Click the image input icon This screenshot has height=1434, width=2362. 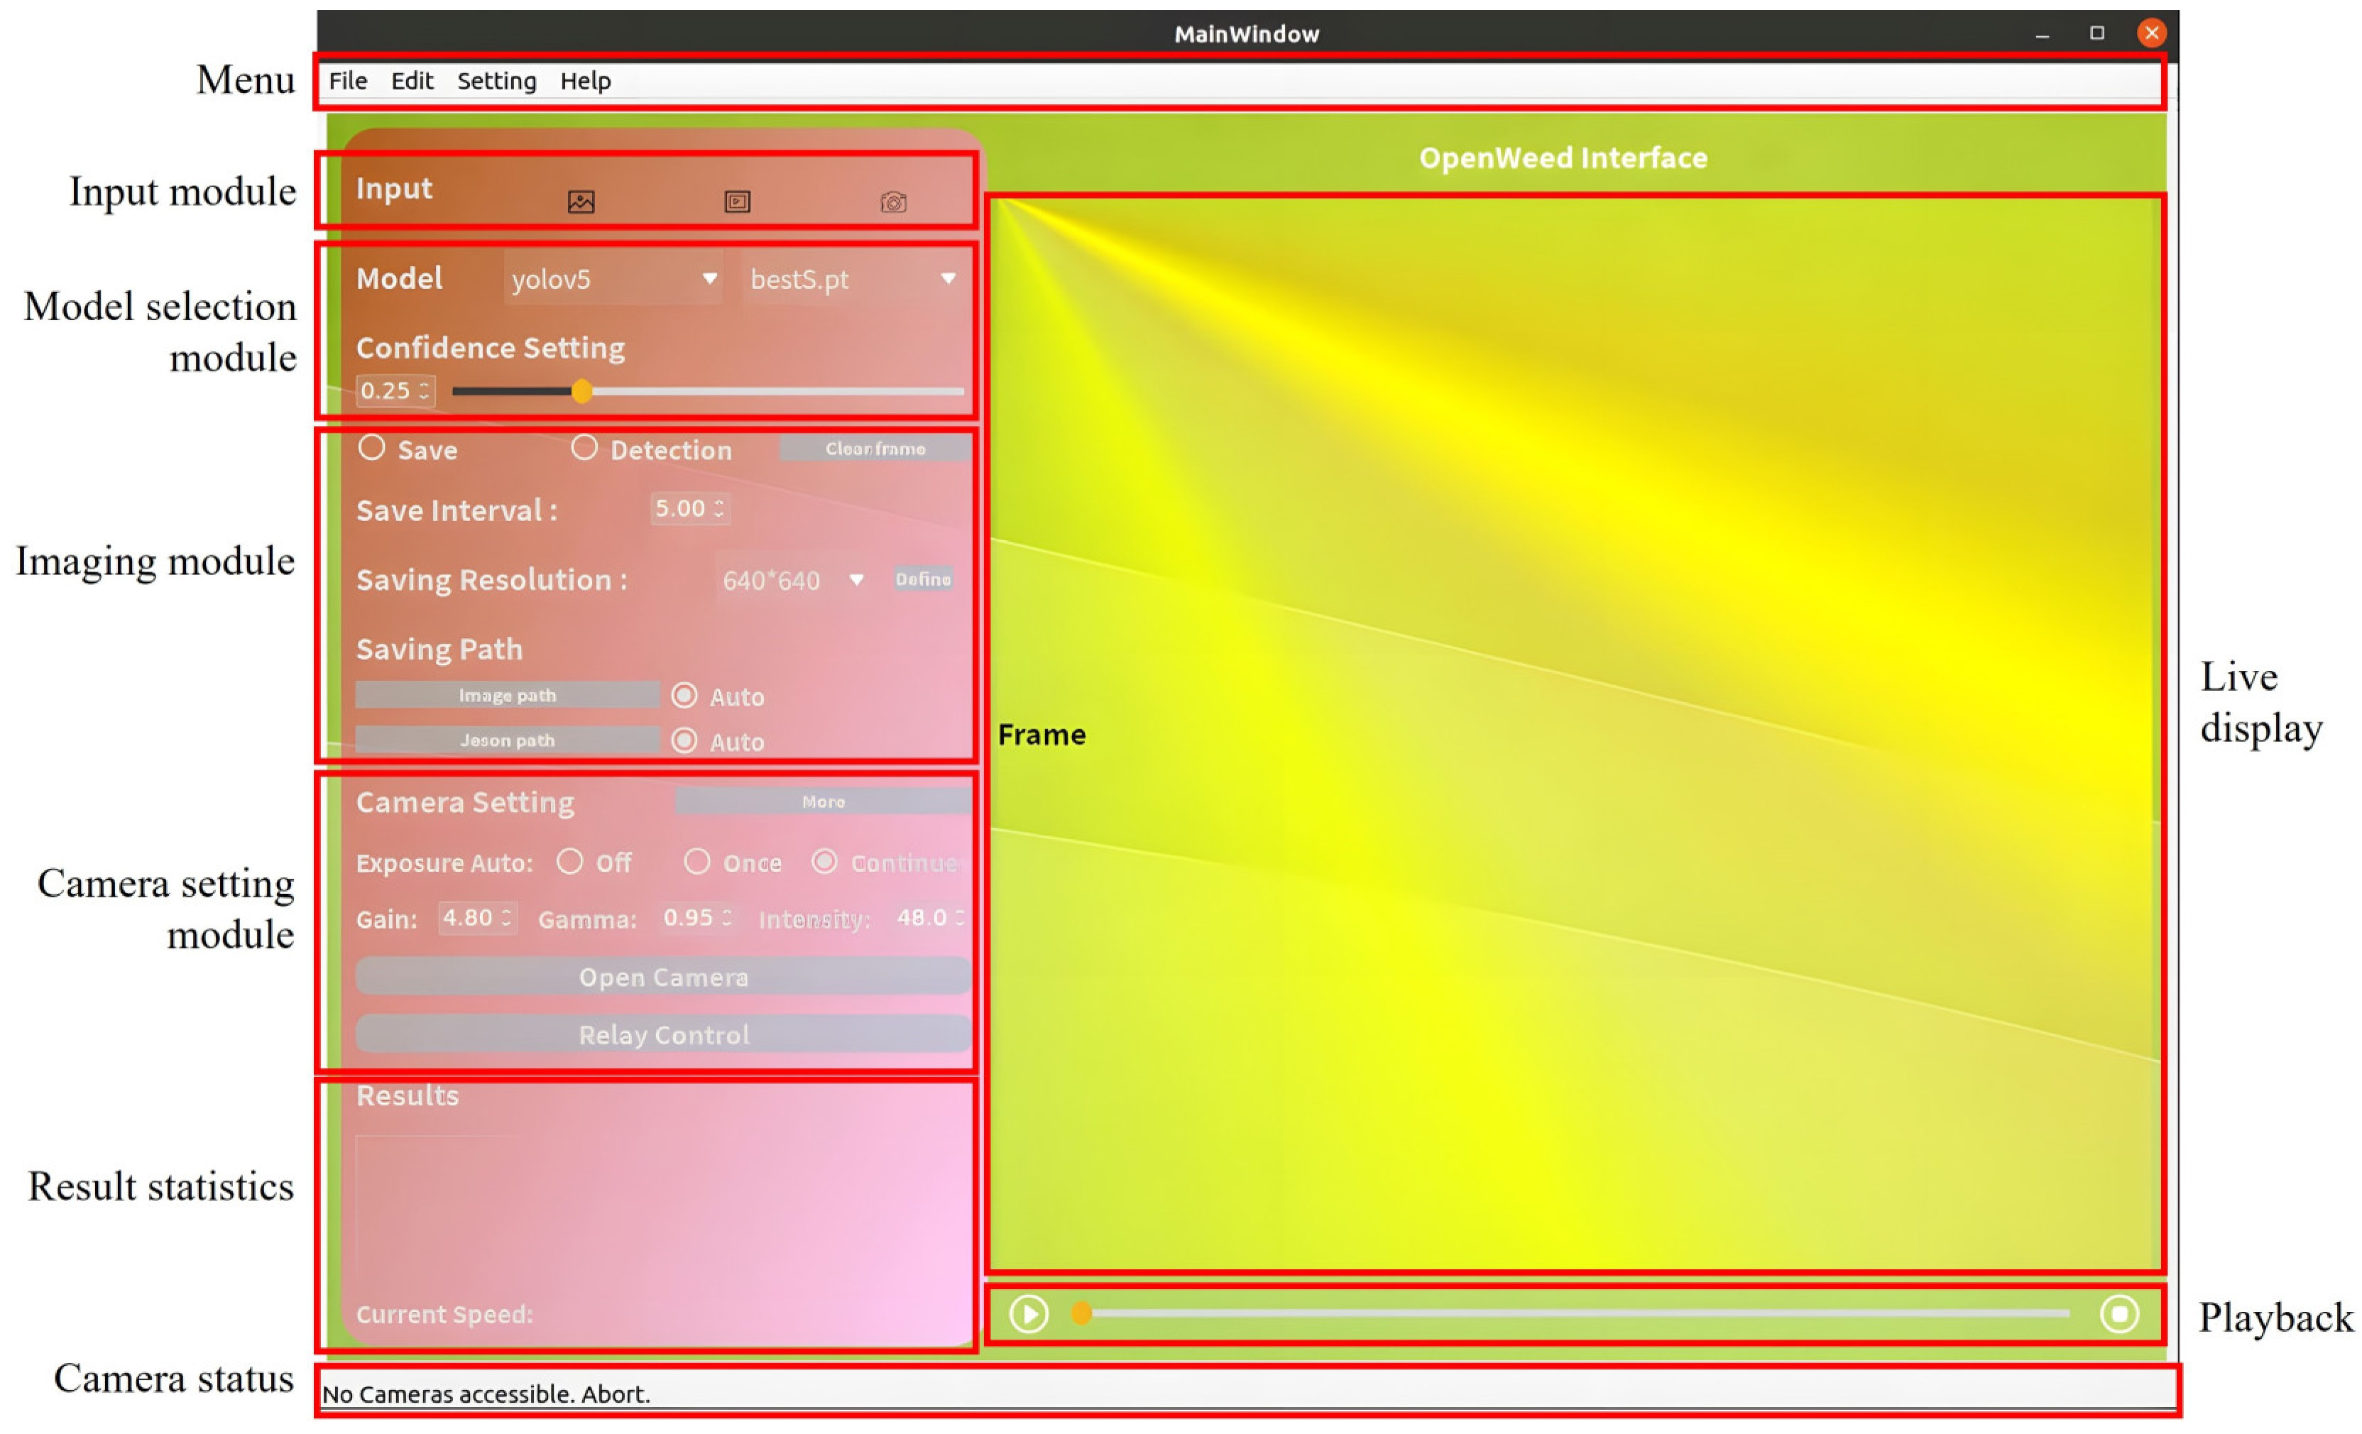tap(581, 202)
